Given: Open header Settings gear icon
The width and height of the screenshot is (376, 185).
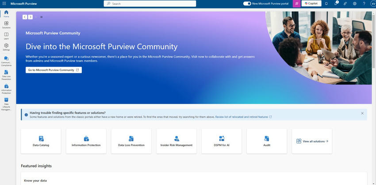Looking at the screenshot, I should click(355, 4).
